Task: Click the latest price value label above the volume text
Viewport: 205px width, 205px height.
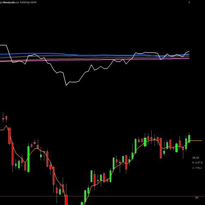Action: [x=196, y=158]
